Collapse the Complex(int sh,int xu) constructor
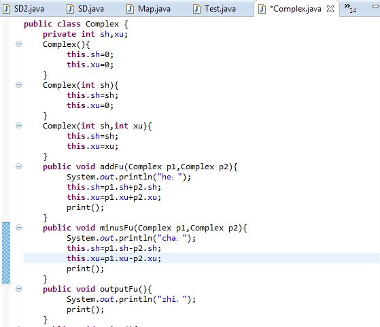 pyautogui.click(x=18, y=125)
